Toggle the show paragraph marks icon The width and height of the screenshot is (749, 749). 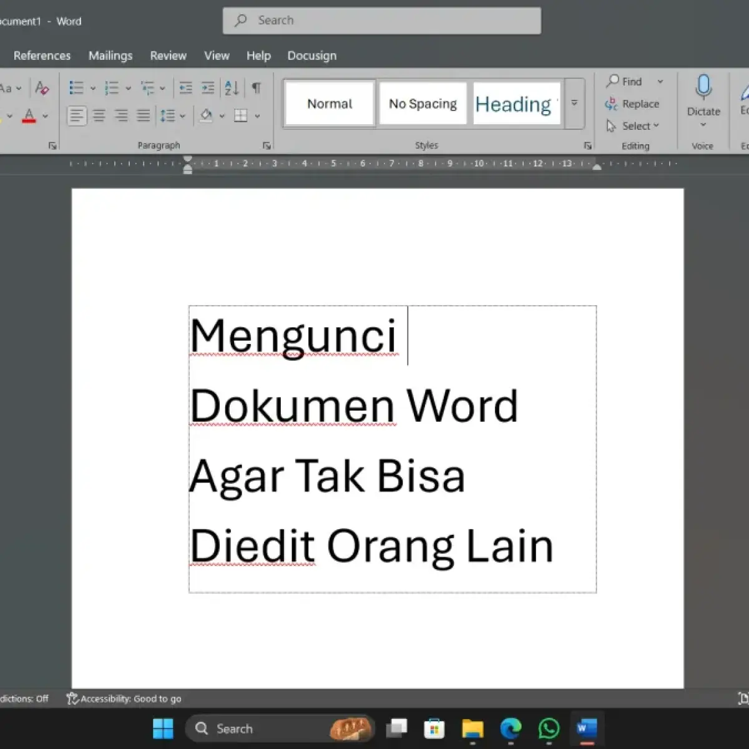pyautogui.click(x=256, y=88)
